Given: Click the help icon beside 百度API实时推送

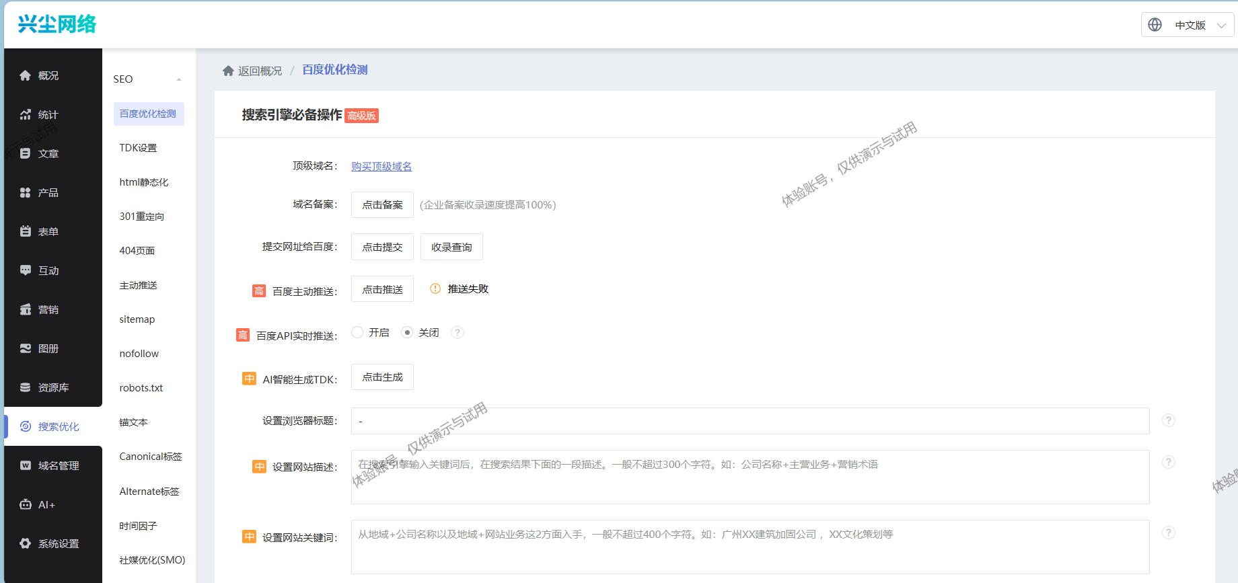Looking at the screenshot, I should (x=458, y=332).
